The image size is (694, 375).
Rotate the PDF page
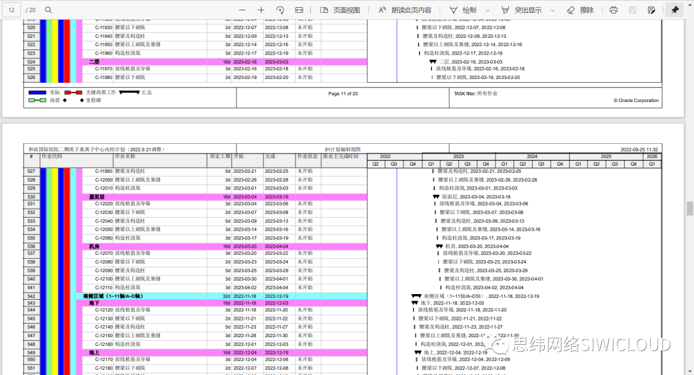[280, 10]
